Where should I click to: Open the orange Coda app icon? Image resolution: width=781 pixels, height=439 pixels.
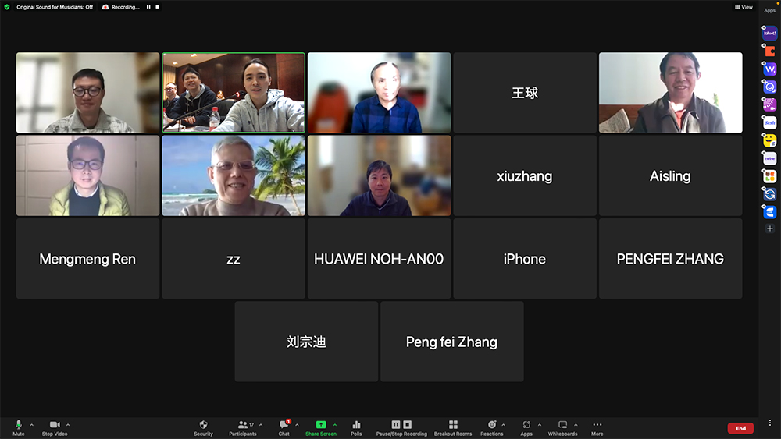[769, 51]
